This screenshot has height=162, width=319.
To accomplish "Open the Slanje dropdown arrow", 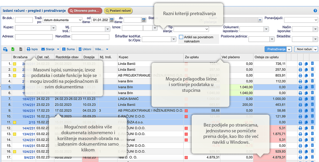I will tap(58, 49).
